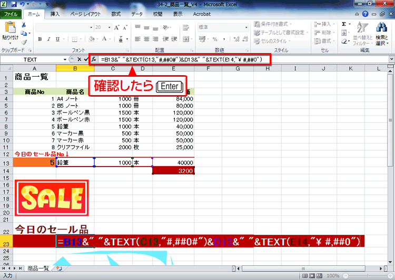This screenshot has height=280, width=395.
Task: Expand the Name Box dropdown arrow
Action: (65, 59)
